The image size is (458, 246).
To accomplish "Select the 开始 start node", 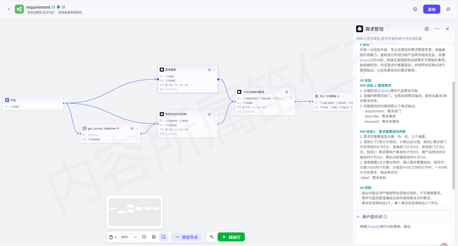I will (x=33, y=103).
